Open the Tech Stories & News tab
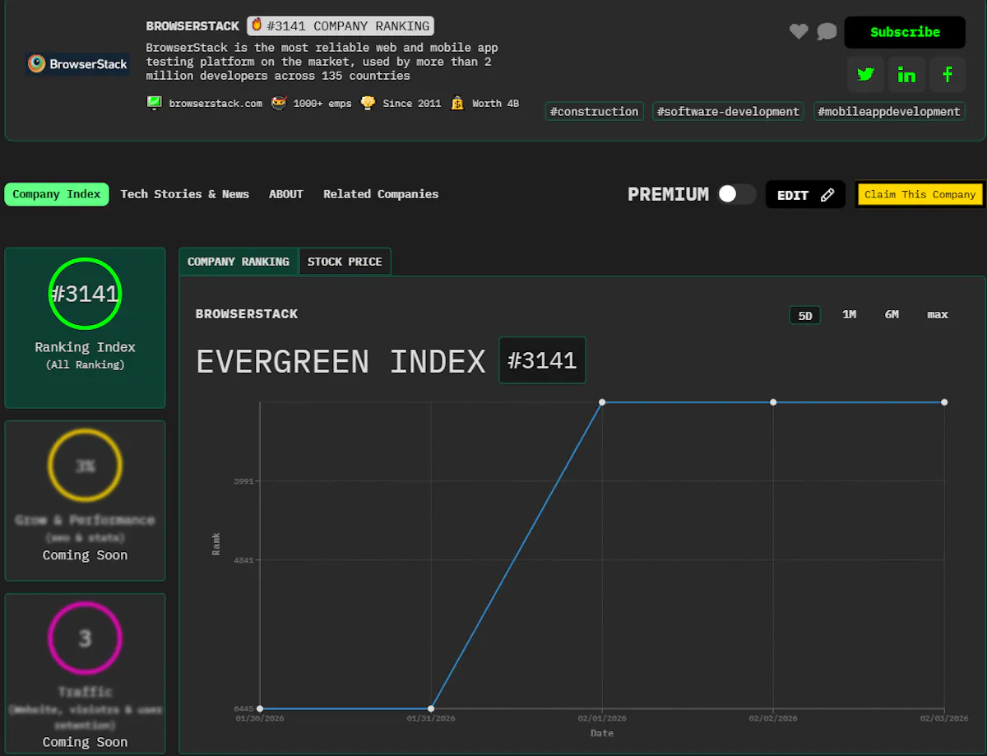 coord(184,194)
